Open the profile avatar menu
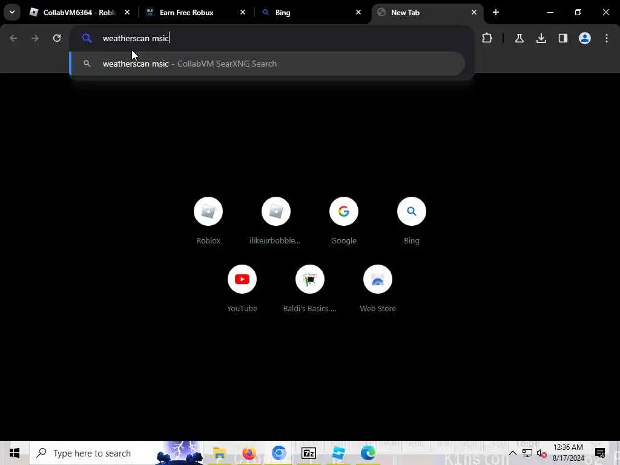 [x=585, y=38]
